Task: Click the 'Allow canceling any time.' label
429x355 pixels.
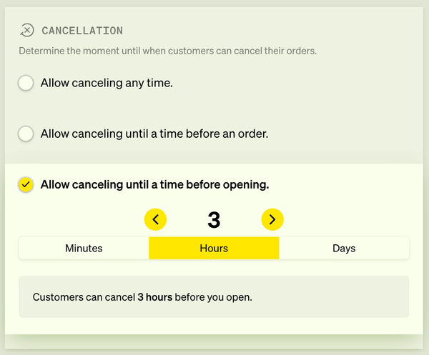Action: coord(107,83)
